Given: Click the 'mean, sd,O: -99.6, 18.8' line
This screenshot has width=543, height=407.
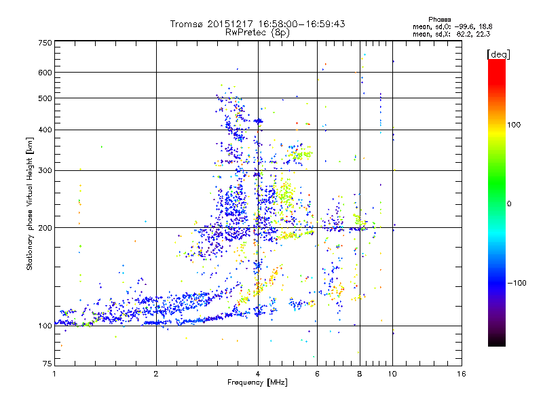Looking at the screenshot, I should (x=452, y=26).
